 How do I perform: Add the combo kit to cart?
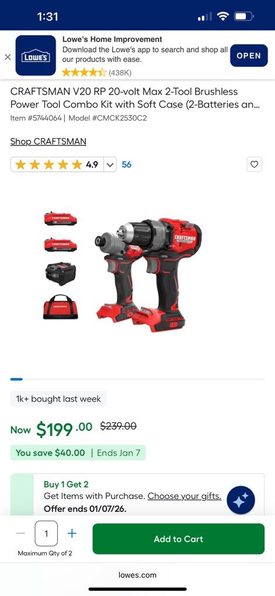tap(179, 539)
